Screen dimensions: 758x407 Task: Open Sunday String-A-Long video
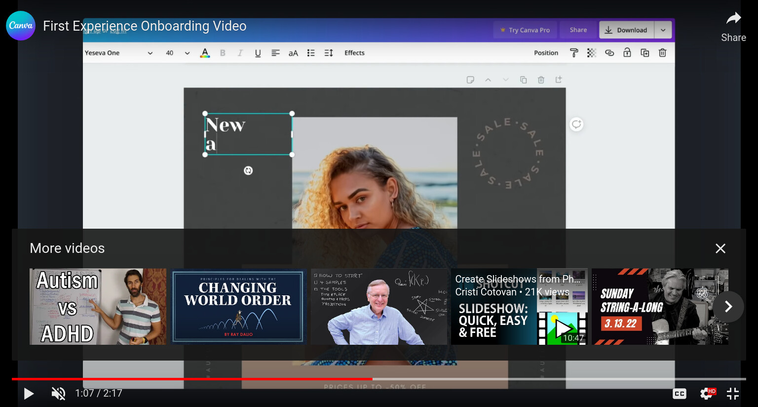click(x=660, y=307)
